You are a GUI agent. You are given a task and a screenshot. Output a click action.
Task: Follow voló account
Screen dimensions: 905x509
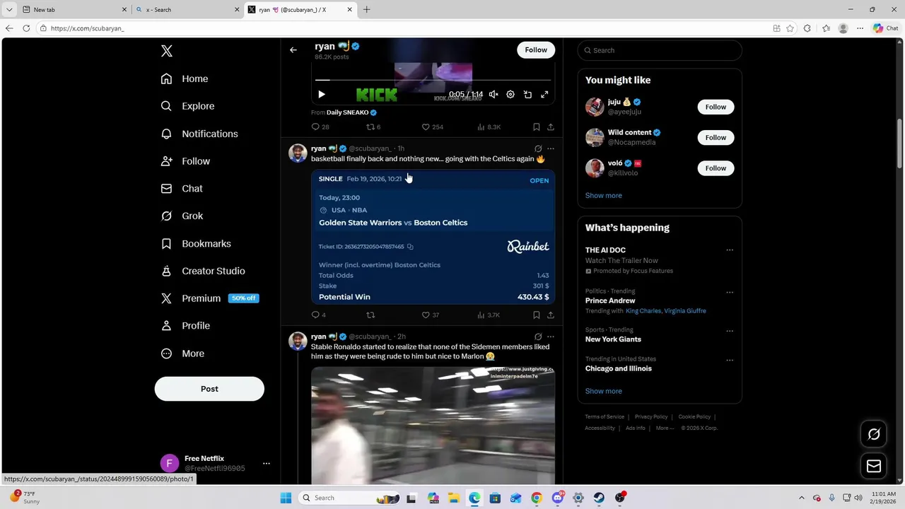[716, 168]
